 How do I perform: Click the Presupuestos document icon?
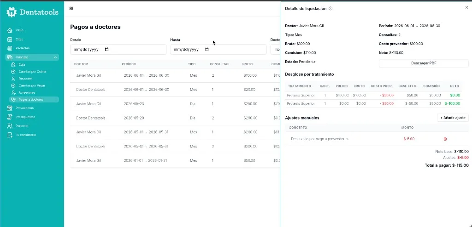tap(10, 117)
